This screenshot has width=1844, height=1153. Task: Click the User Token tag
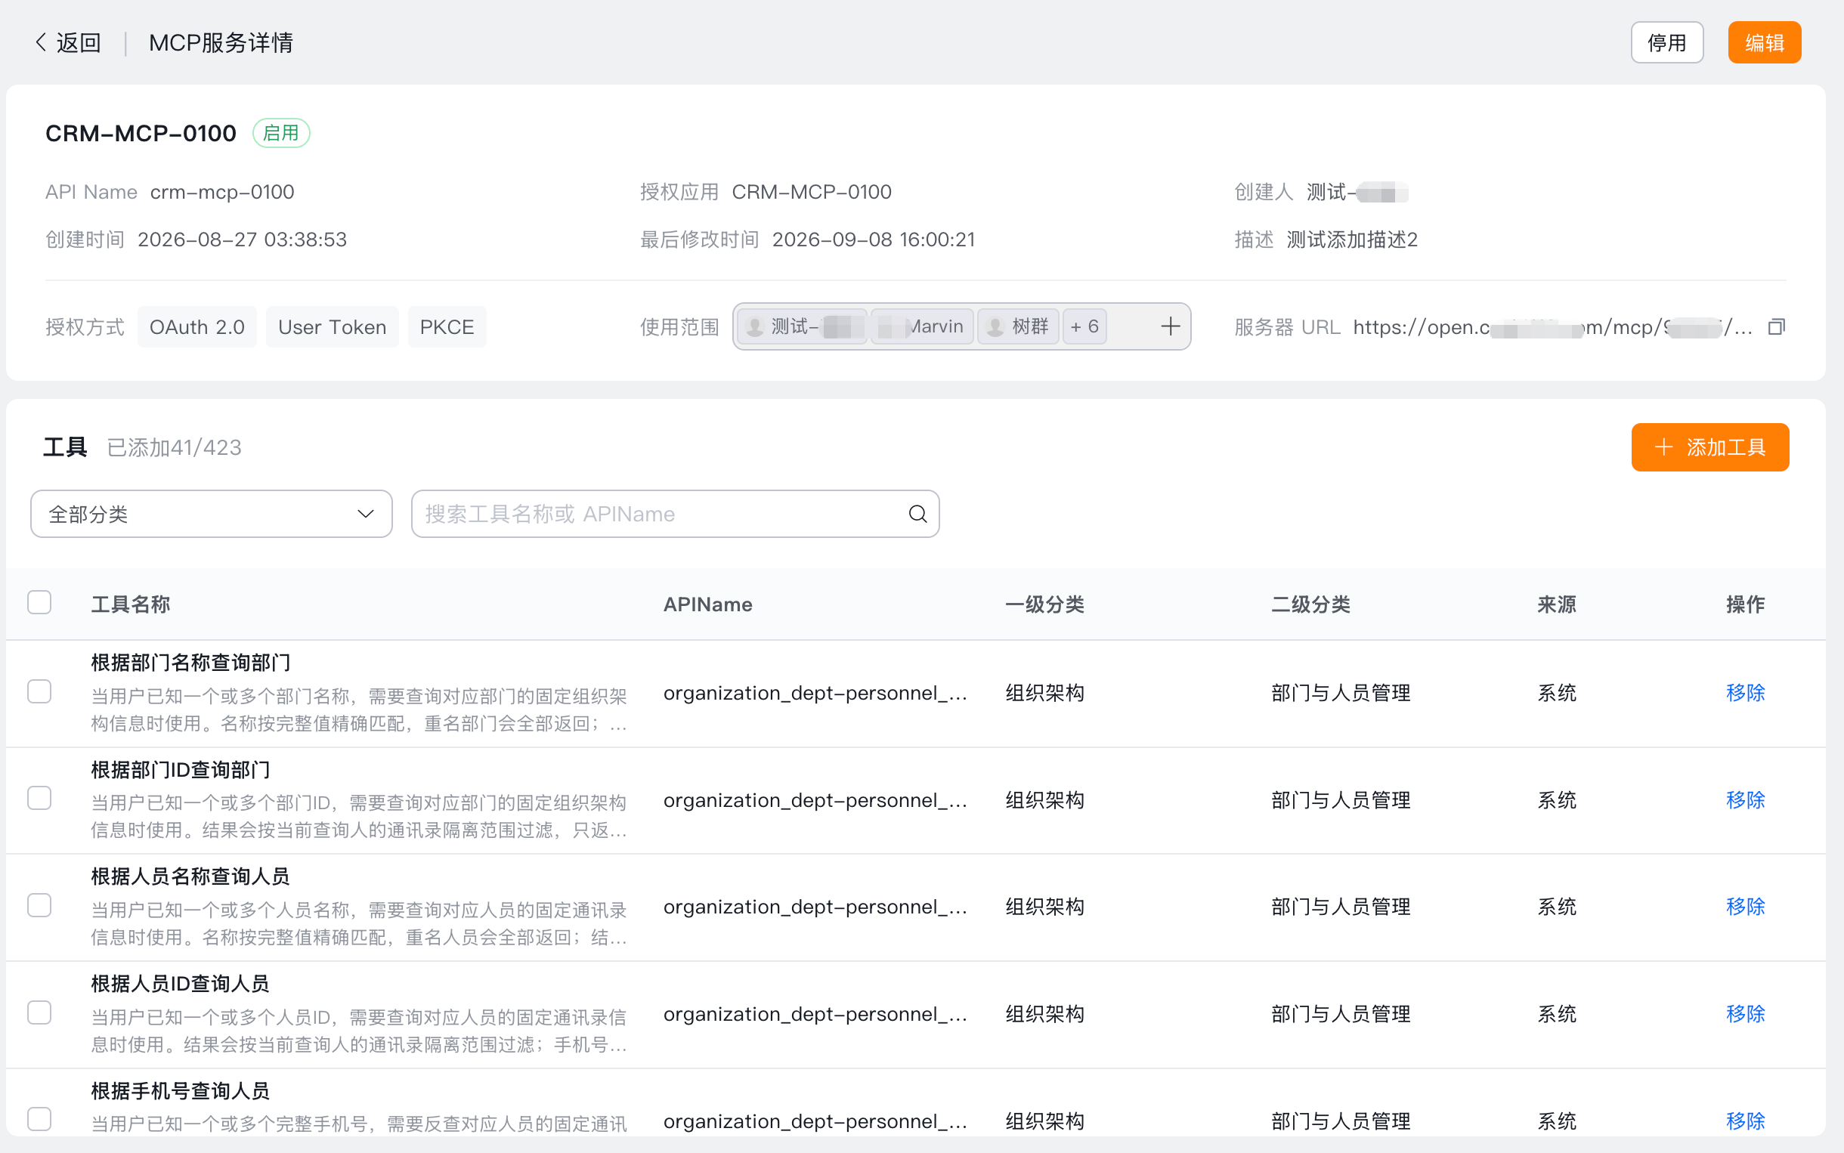click(x=333, y=327)
